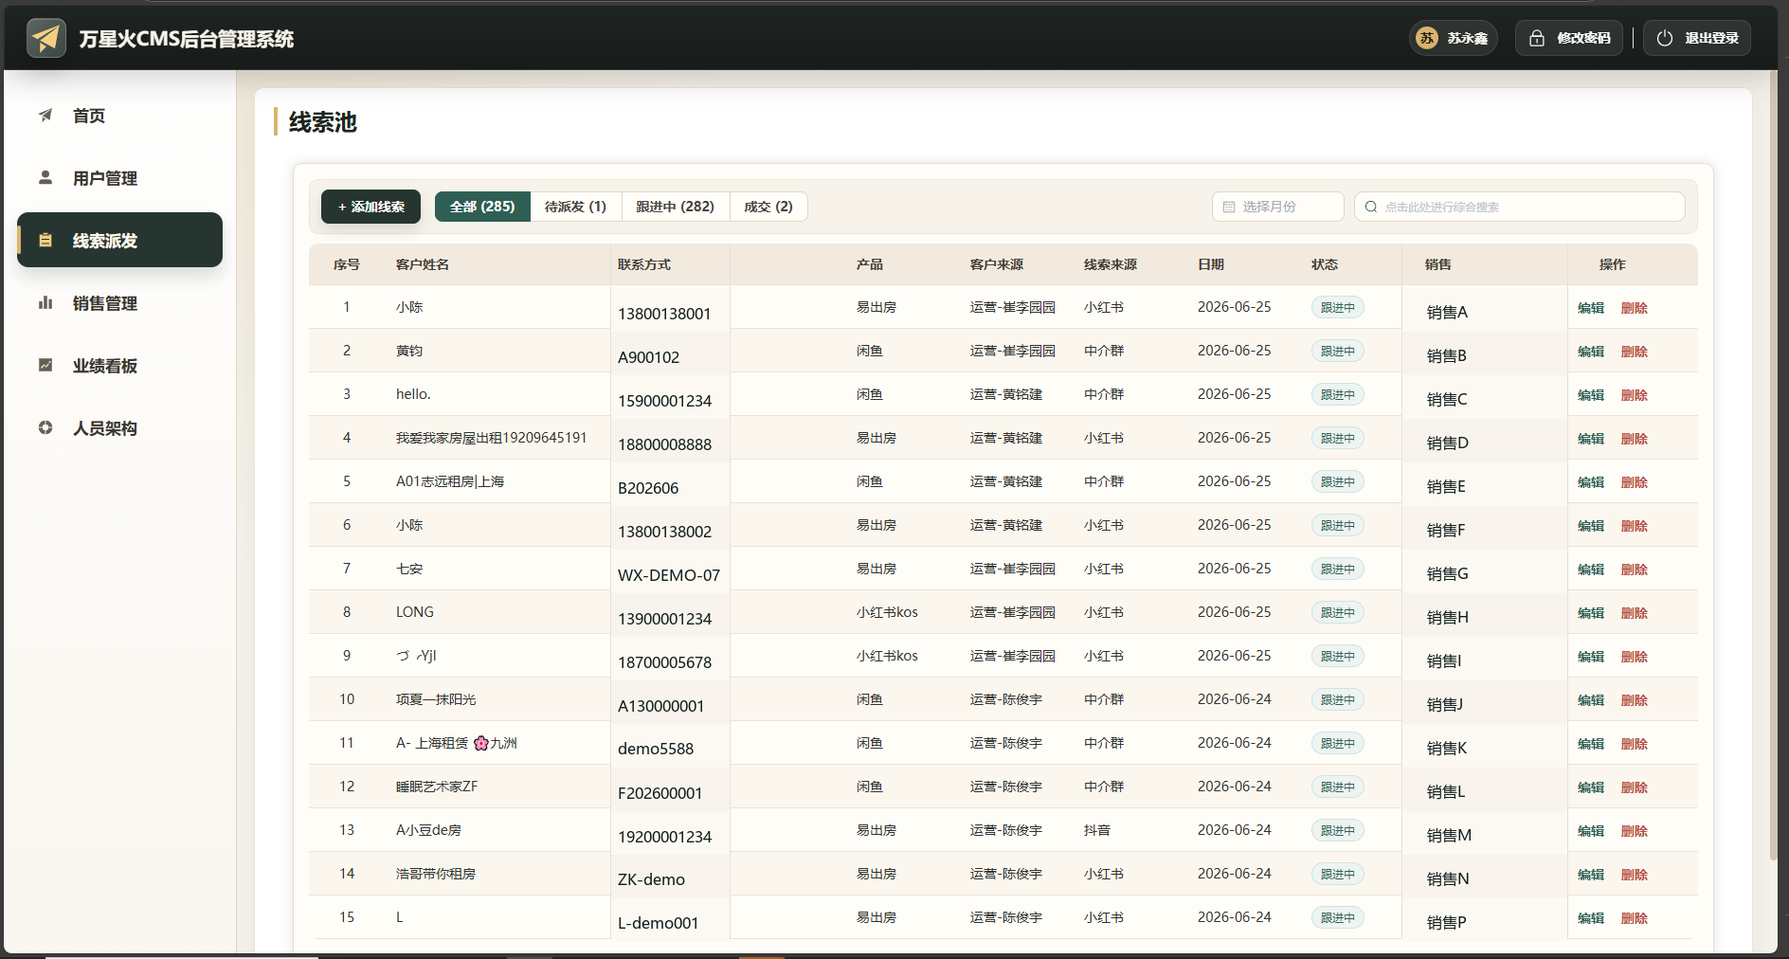The height and width of the screenshot is (959, 1789).
Task: Edit the row for 销售I
Action: [1591, 657]
